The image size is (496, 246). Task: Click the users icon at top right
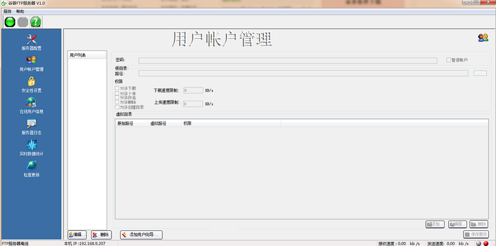483,38
